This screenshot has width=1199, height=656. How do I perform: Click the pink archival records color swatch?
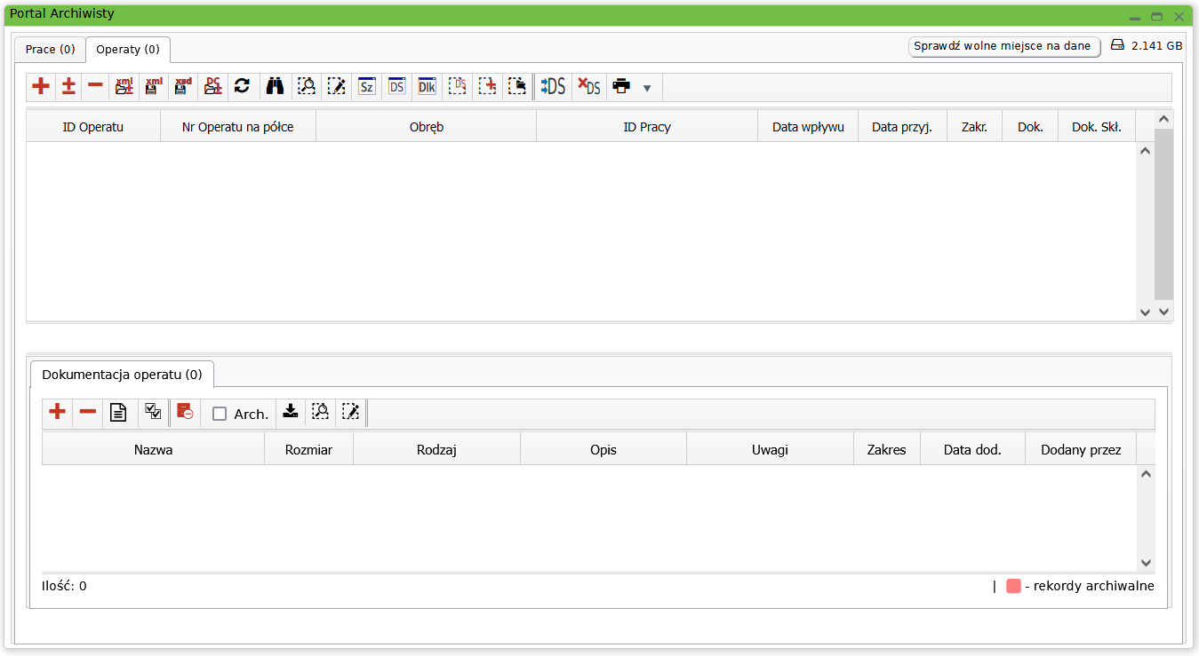click(x=1013, y=586)
